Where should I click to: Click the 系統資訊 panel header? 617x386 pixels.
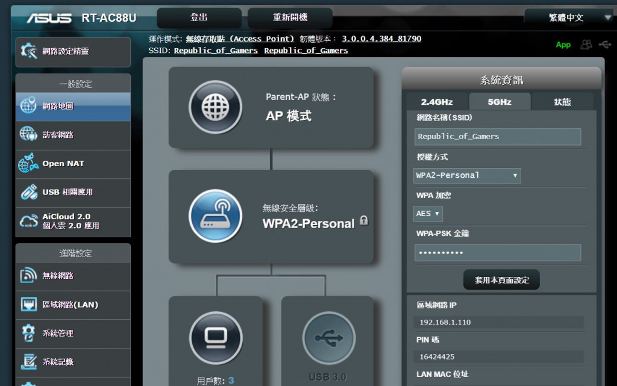[x=502, y=80]
